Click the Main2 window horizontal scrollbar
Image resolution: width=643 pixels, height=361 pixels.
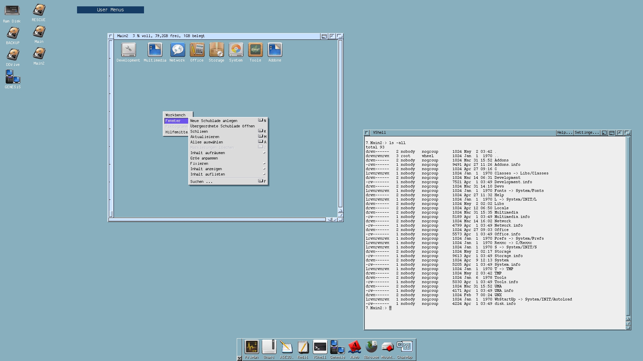pyautogui.click(x=217, y=220)
